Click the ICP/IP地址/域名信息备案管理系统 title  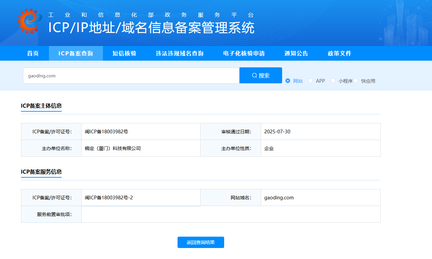(x=151, y=28)
